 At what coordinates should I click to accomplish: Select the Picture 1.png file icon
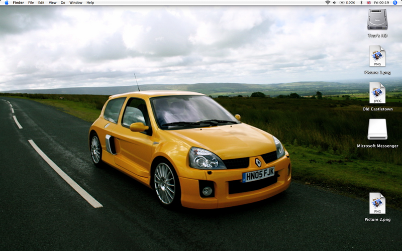[x=377, y=56]
